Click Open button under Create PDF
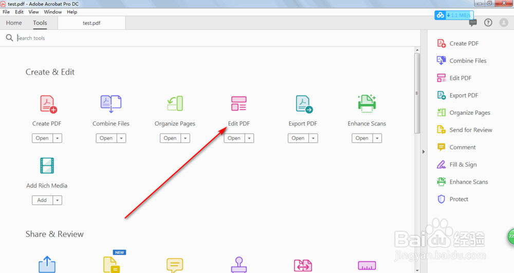514x273 pixels. point(42,138)
